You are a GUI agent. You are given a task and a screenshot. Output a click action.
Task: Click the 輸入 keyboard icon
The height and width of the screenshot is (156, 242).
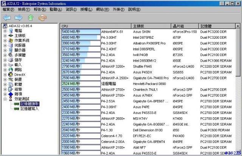(11, 65)
